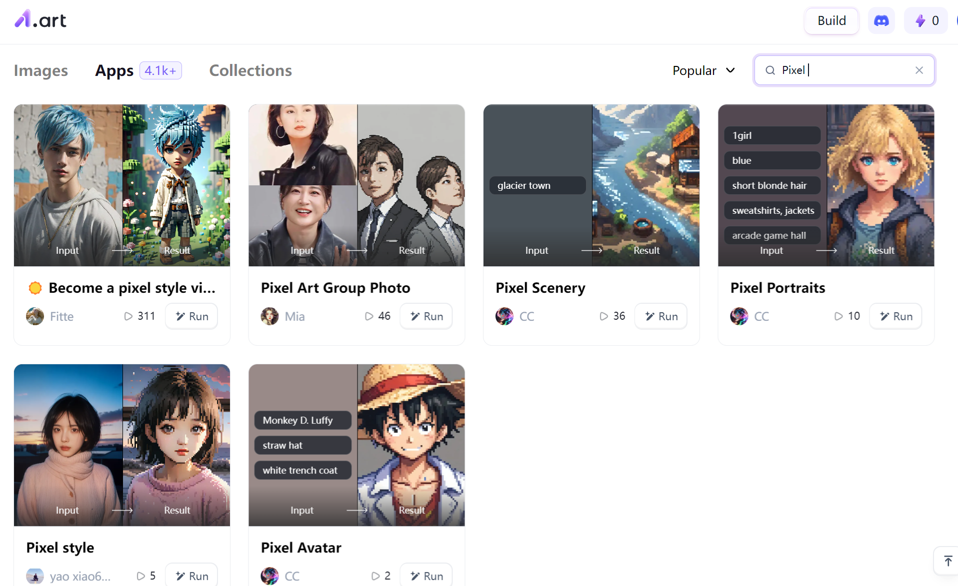Image resolution: width=958 pixels, height=586 pixels.
Task: Click the 'Monkey D. Luffy' prompt tag
Action: (302, 420)
